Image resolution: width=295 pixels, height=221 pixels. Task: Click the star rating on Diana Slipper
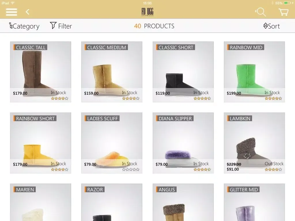pos(202,169)
